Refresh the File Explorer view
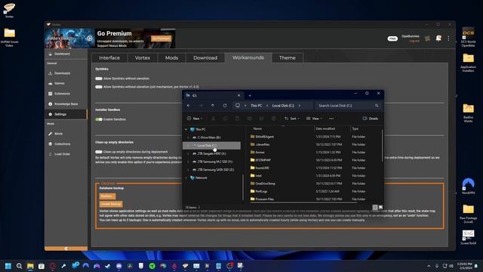The width and height of the screenshot is (483, 272). coord(225,106)
